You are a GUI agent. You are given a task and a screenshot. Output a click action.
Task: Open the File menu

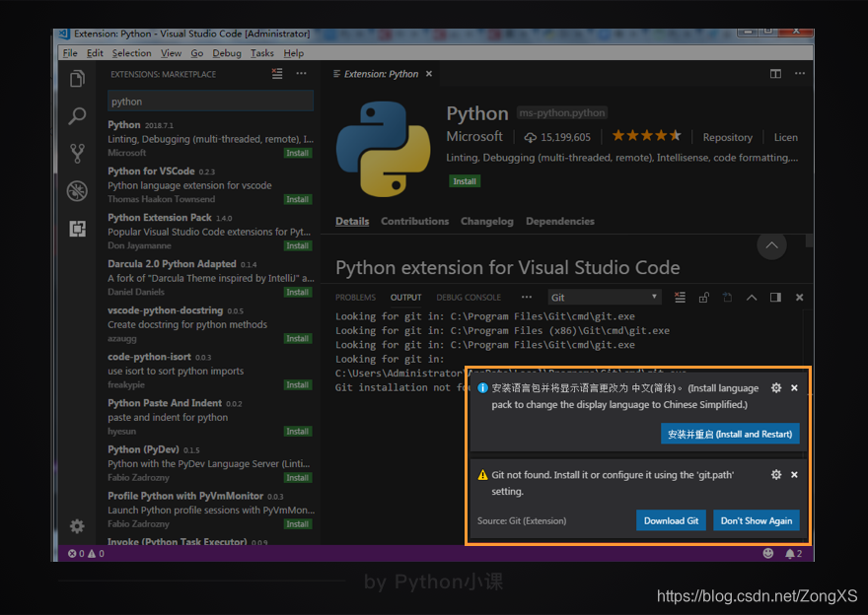coord(70,53)
